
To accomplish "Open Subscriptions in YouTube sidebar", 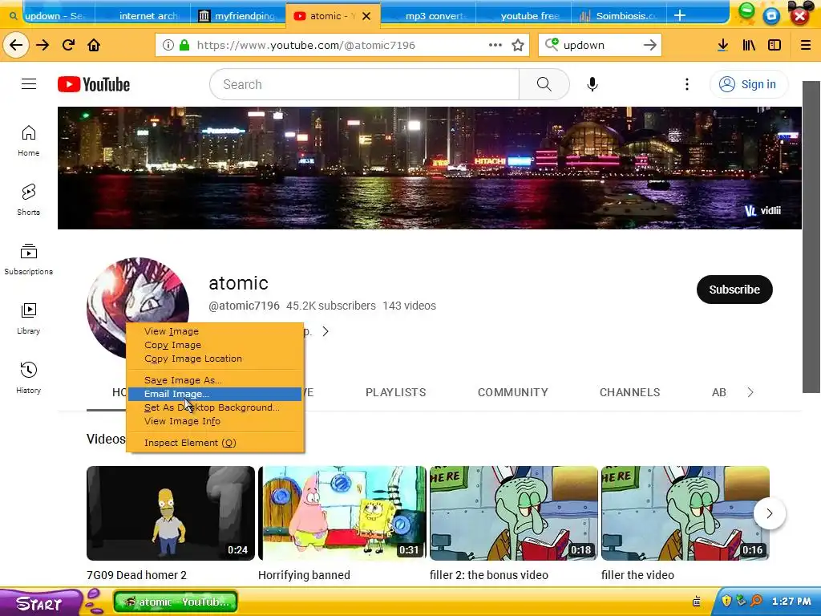I will click(28, 259).
